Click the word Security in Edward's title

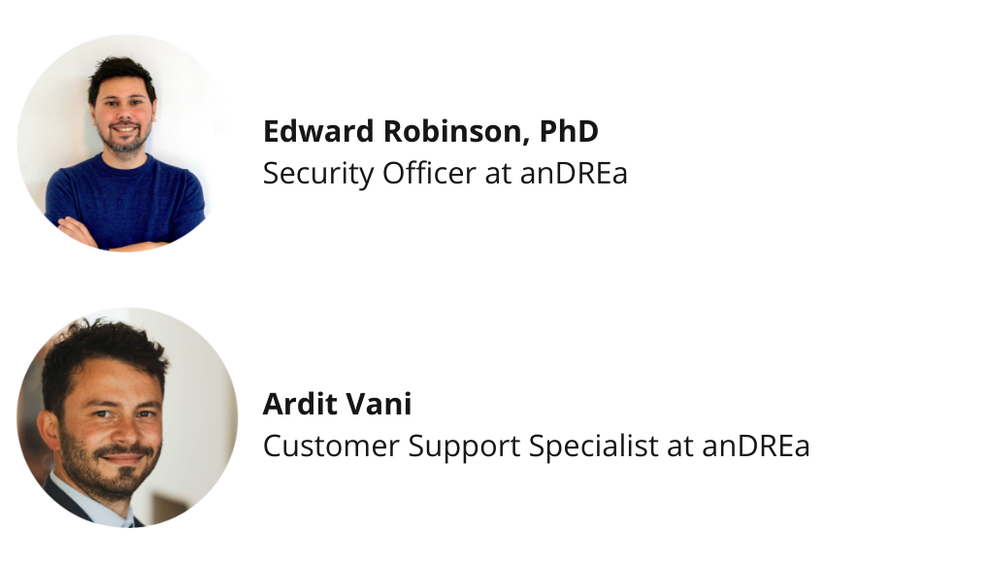click(x=318, y=174)
